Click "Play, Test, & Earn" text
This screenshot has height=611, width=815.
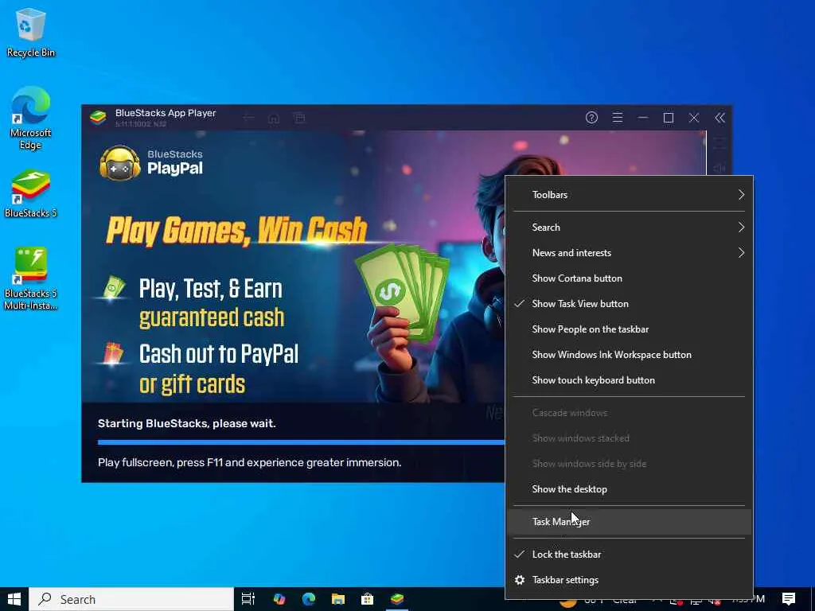tap(210, 289)
